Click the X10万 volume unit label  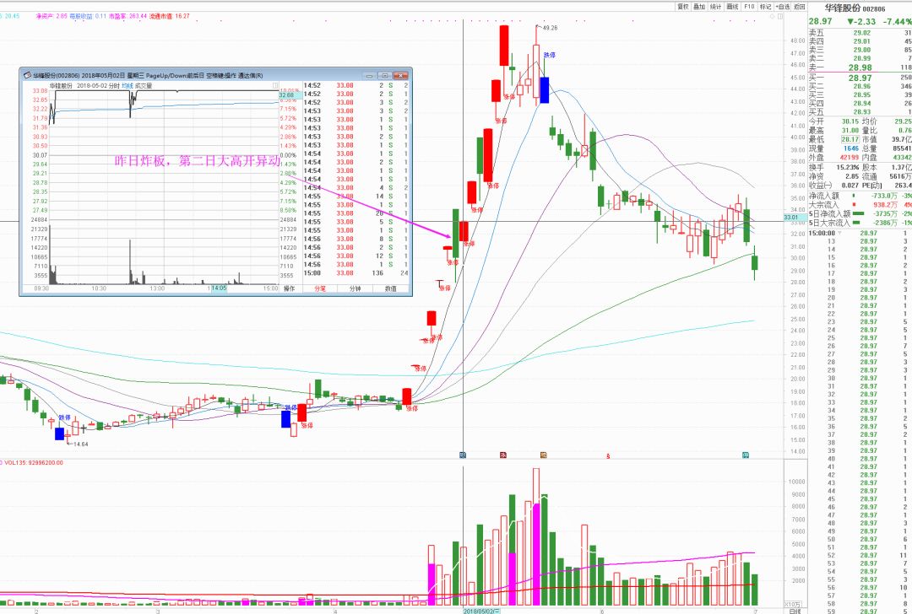(792, 604)
